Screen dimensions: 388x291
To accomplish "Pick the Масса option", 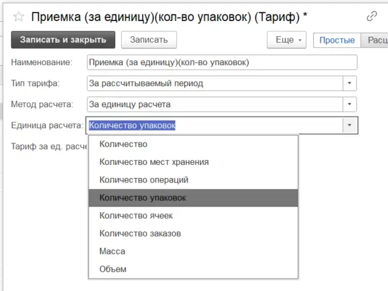I will pos(193,251).
